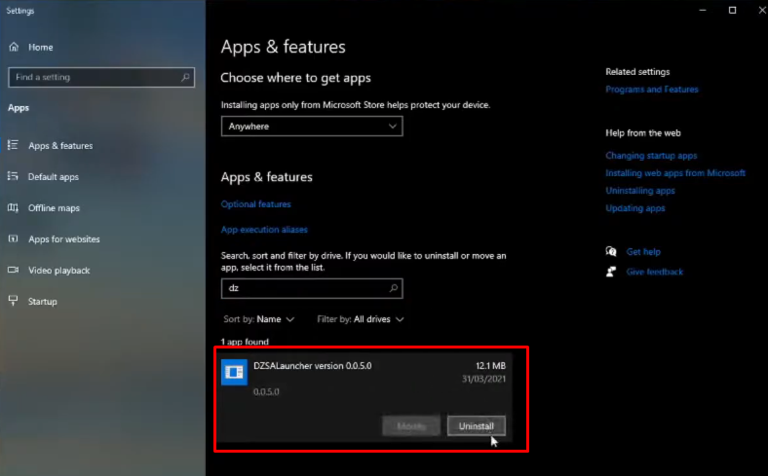Click the Get help chat icon

coord(611,251)
